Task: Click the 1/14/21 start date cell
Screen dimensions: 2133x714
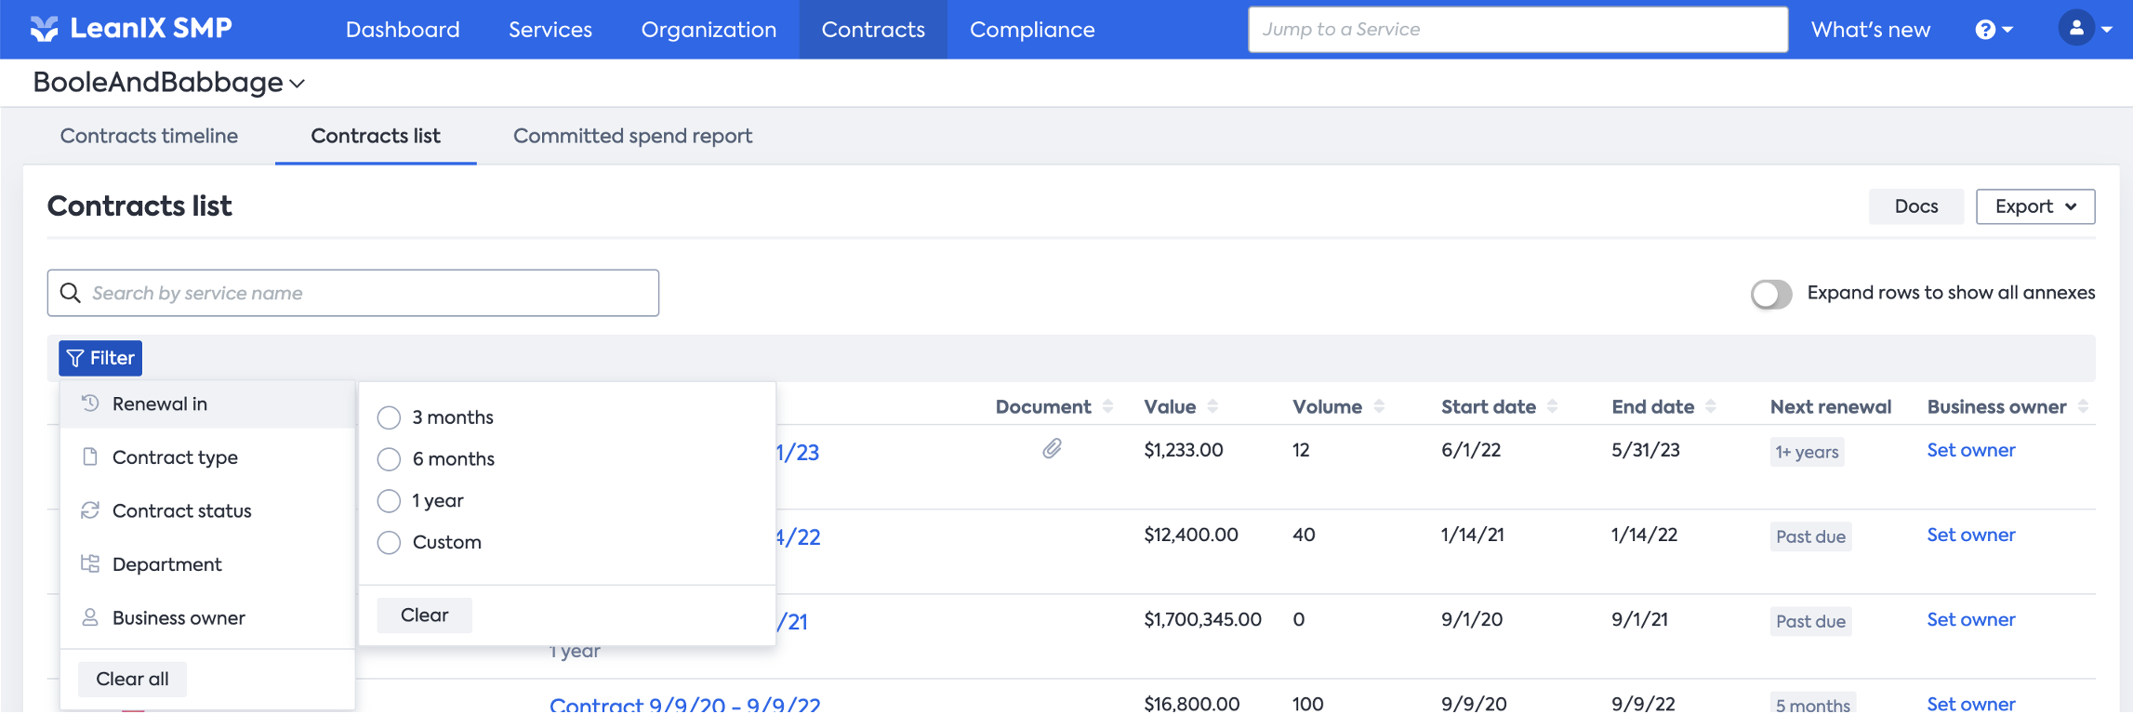Action: click(1472, 535)
